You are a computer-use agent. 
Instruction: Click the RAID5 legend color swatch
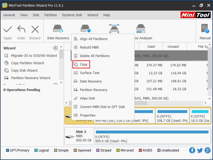coord(140,150)
